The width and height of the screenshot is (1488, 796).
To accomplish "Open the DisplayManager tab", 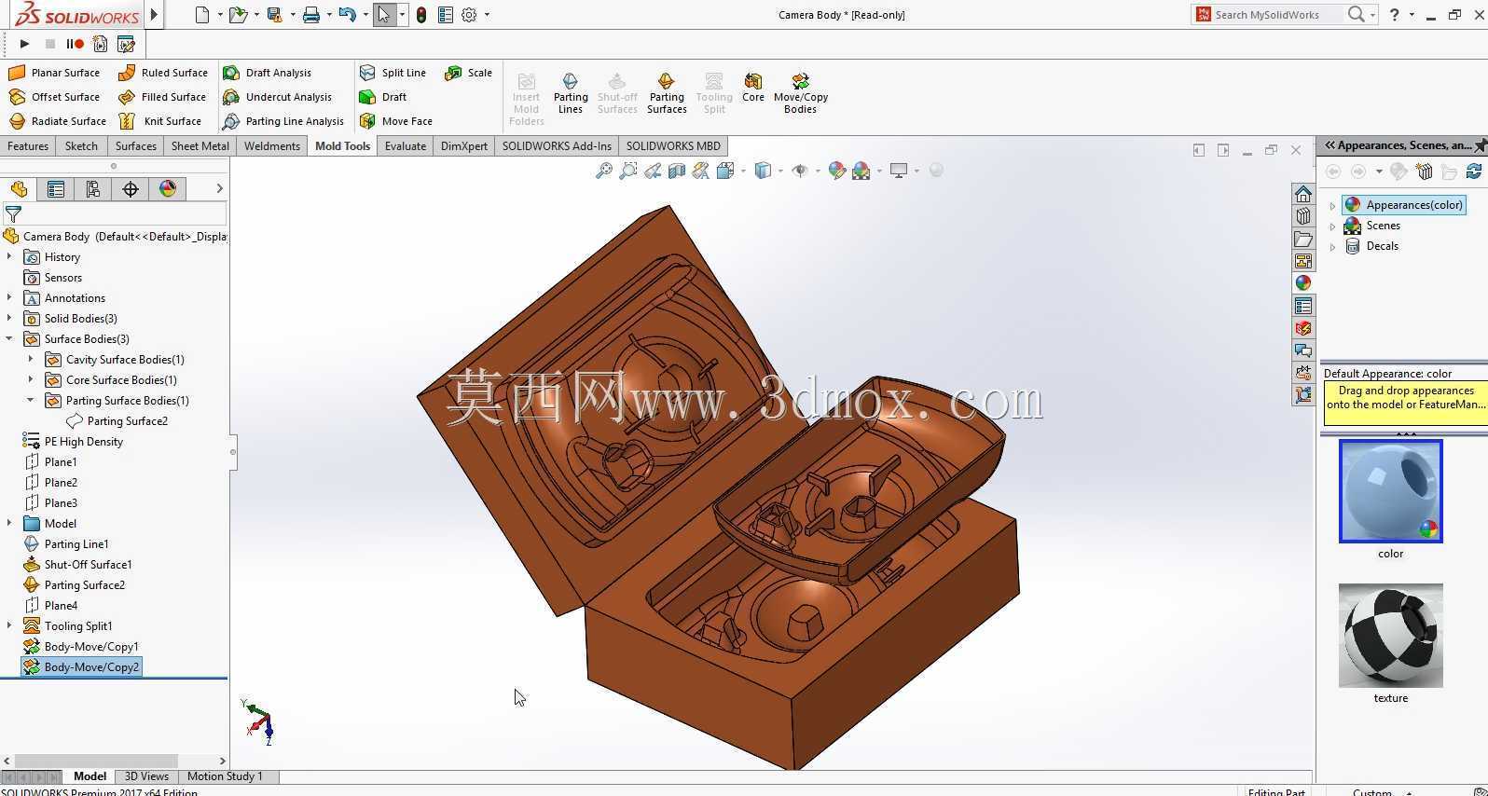I will (x=168, y=189).
